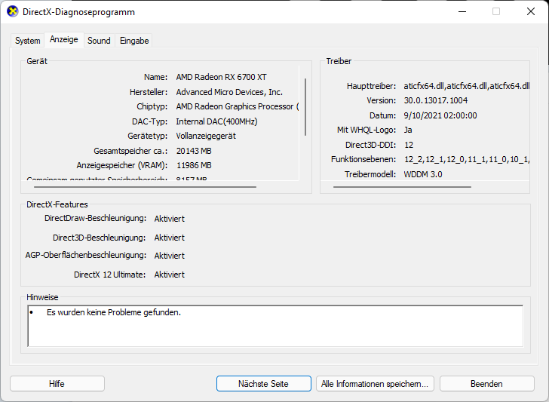Click the text Es wurden keine Probleme gefunden
The image size is (549, 402).
114,312
